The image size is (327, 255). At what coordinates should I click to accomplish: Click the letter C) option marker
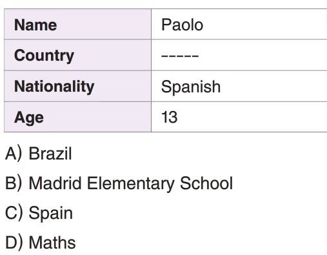14,213
